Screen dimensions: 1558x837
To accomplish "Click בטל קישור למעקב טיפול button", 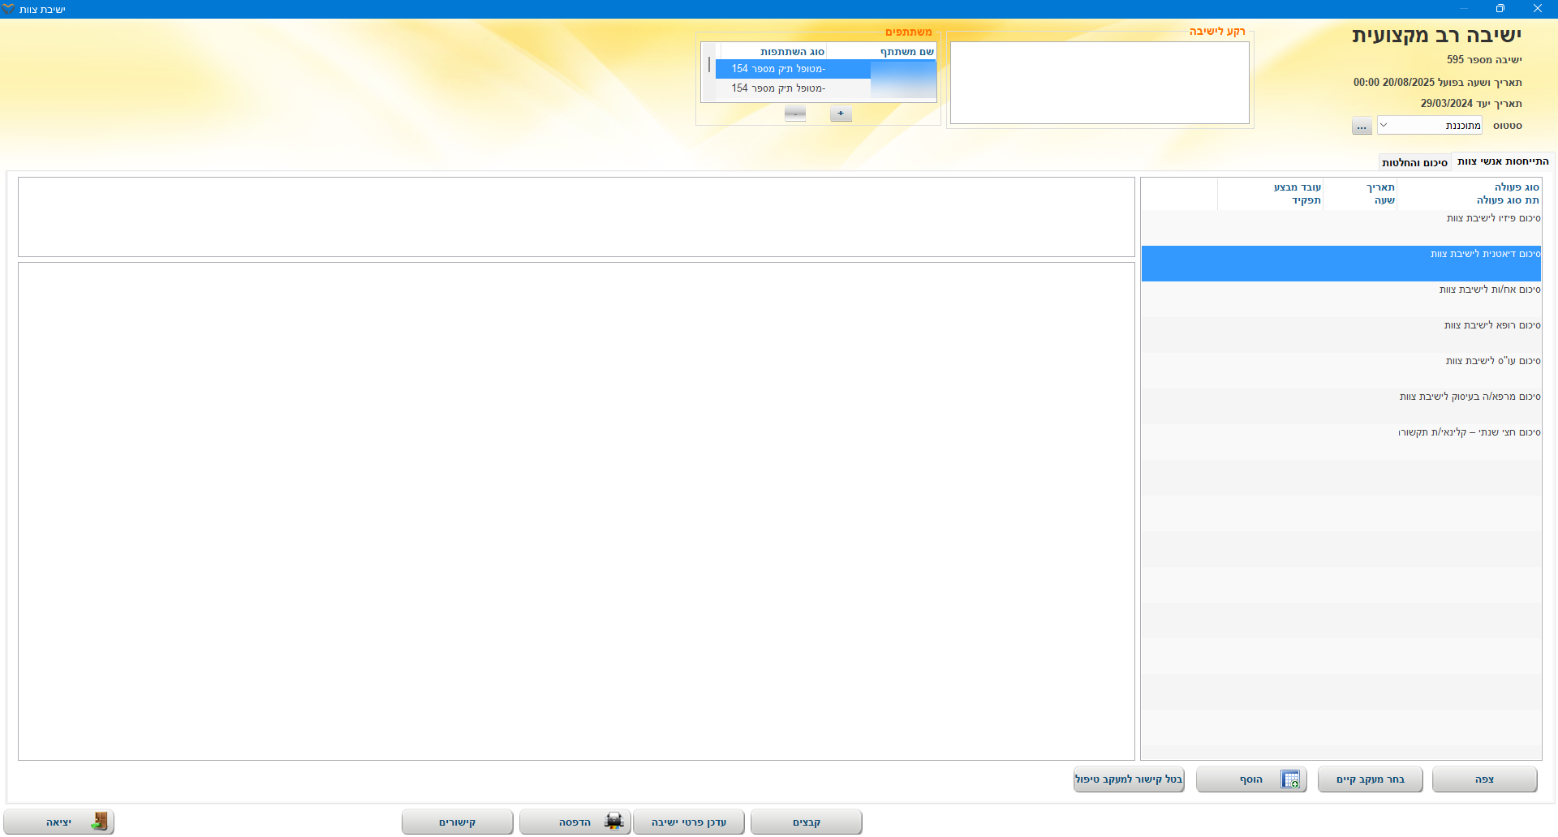I will tap(1129, 779).
